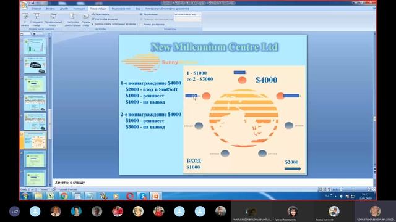Image resolution: width=396 pixels, height=222 pixels.
Task: Click the dark blue arrow under '$2000'
Action: 293,168
